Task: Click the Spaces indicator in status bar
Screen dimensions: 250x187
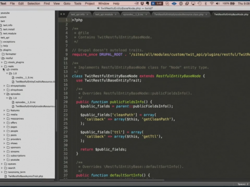Action: click(x=242, y=184)
